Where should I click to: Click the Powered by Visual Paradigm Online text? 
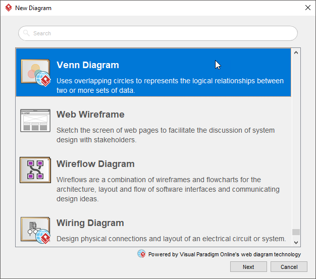click(x=224, y=254)
